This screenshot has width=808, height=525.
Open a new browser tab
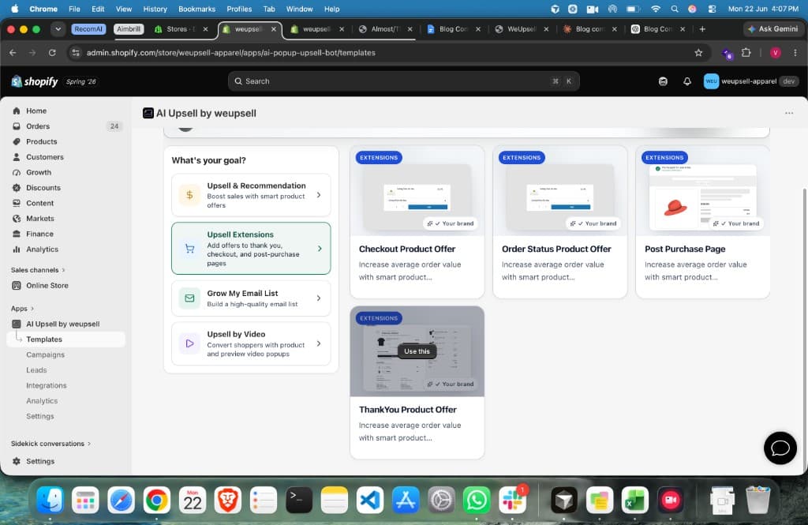[701, 29]
